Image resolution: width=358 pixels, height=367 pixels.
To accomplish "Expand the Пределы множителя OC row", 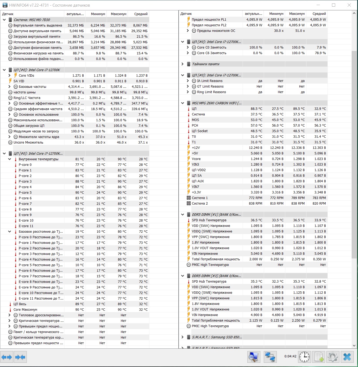I will [188, 31].
